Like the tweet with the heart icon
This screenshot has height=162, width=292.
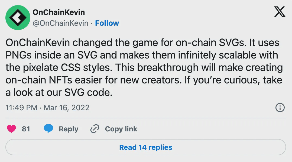tap(11, 129)
